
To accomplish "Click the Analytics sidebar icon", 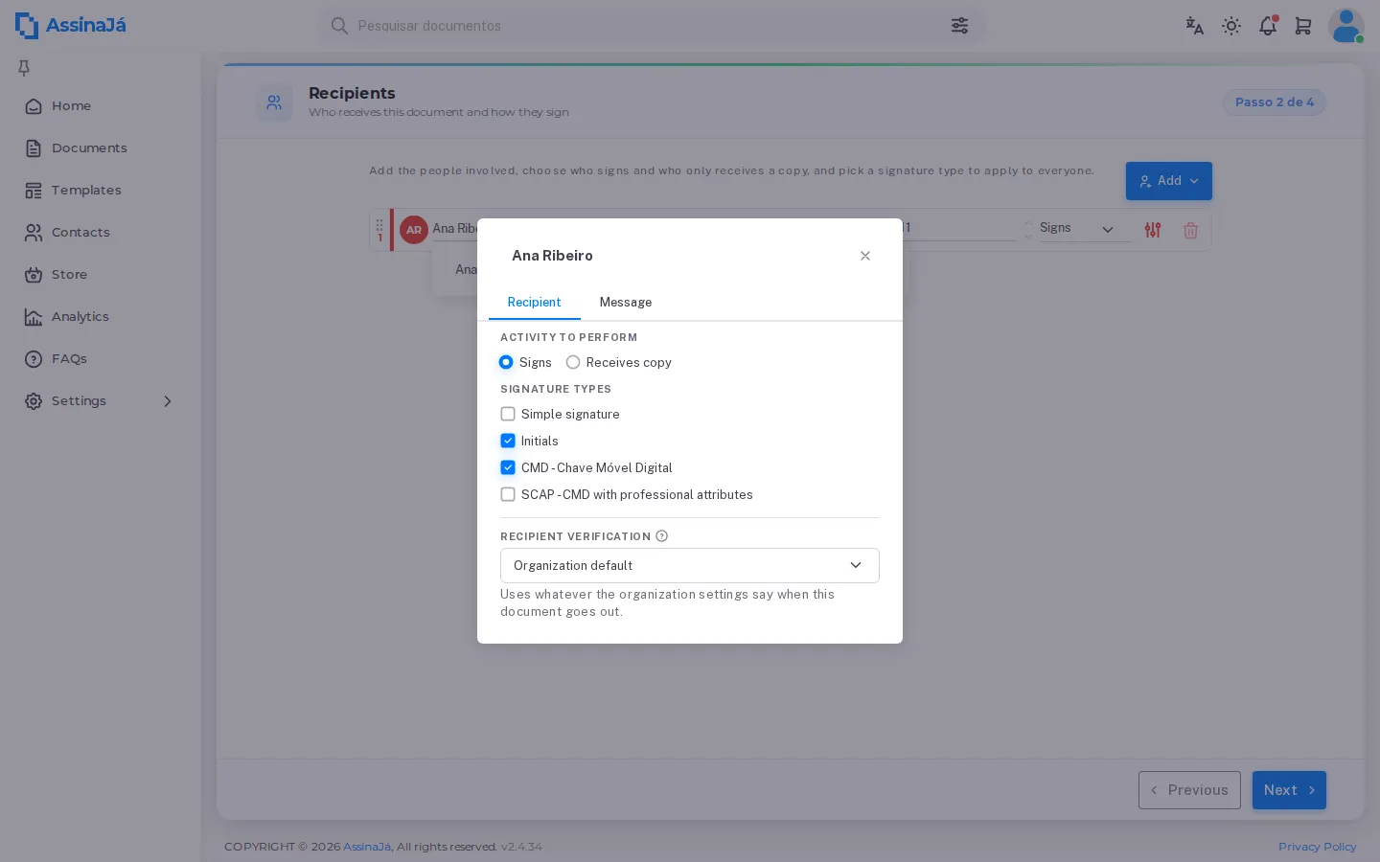I will [x=34, y=317].
